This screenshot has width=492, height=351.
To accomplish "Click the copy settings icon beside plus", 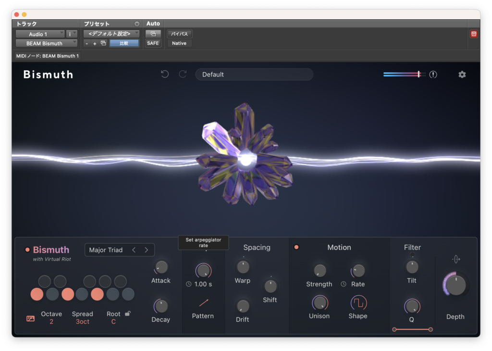I will click(103, 43).
